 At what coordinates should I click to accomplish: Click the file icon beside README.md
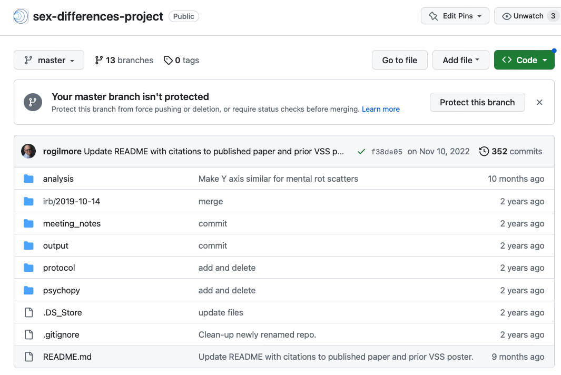click(29, 357)
